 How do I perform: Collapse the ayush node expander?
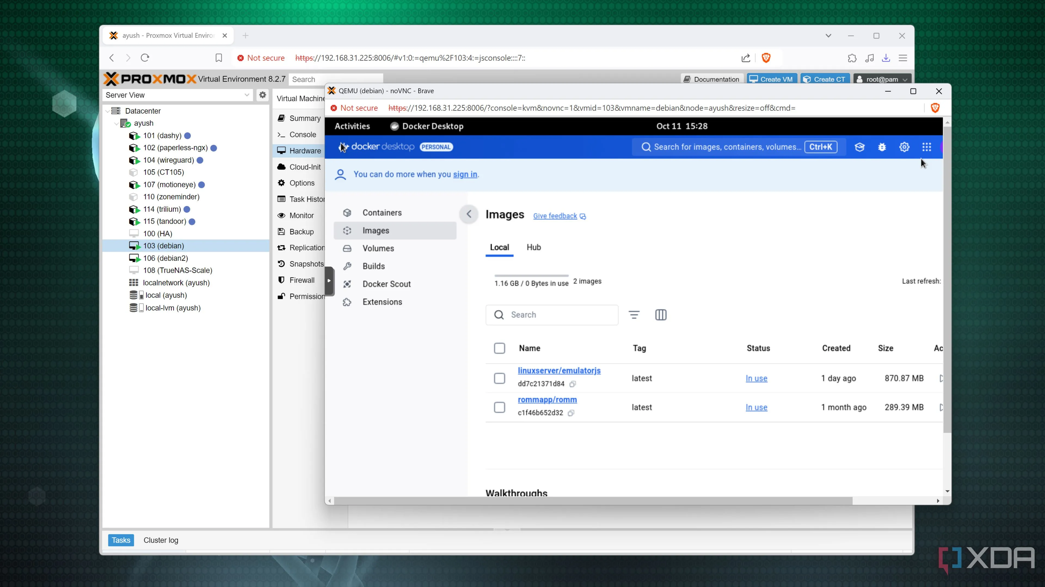[x=116, y=123]
